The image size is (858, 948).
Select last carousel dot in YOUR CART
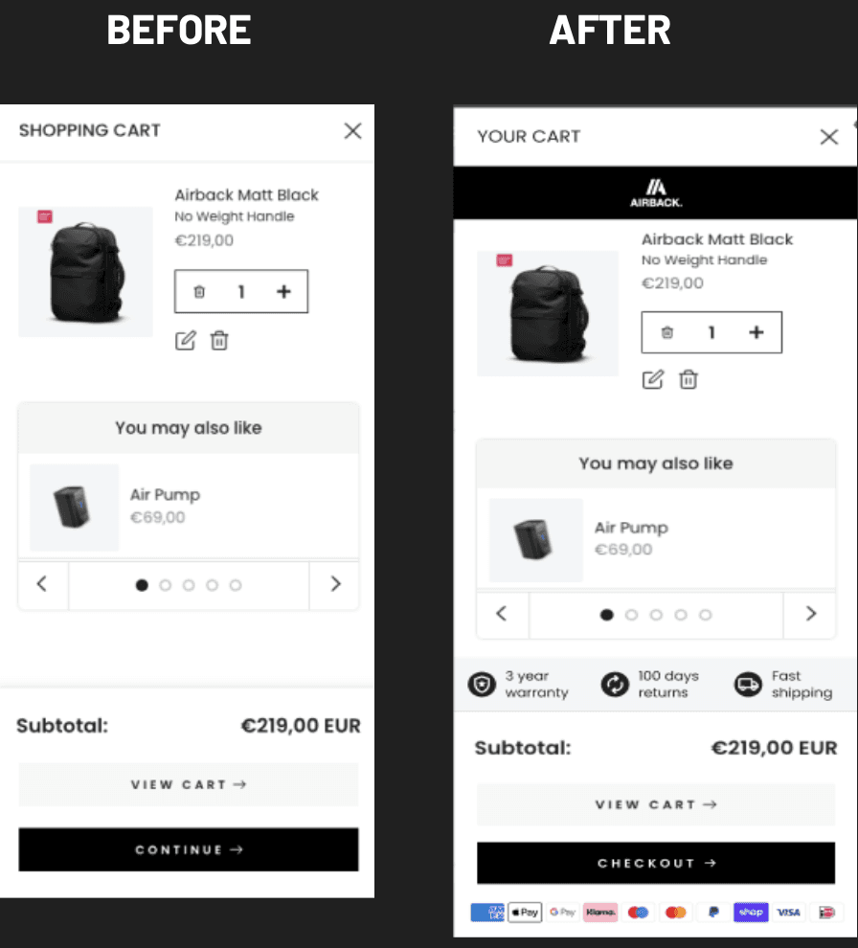pos(705,615)
